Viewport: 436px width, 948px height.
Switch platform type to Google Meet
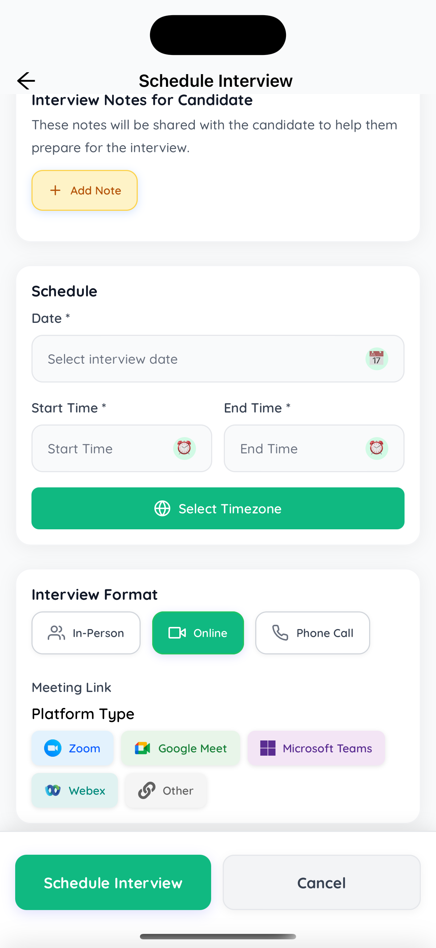pyautogui.click(x=180, y=748)
